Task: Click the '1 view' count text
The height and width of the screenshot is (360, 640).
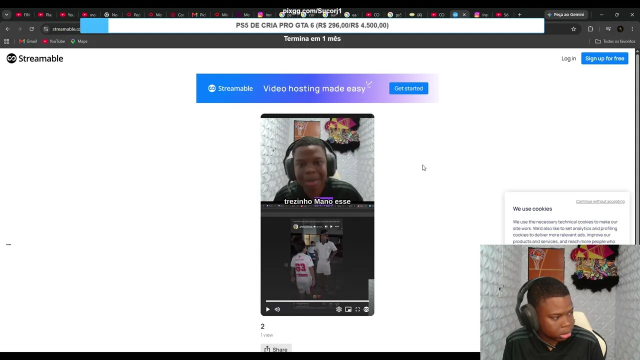Action: tap(266, 335)
